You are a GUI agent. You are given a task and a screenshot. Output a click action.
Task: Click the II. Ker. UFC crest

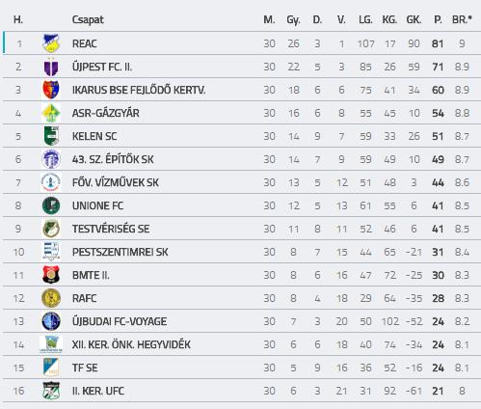coord(51,391)
